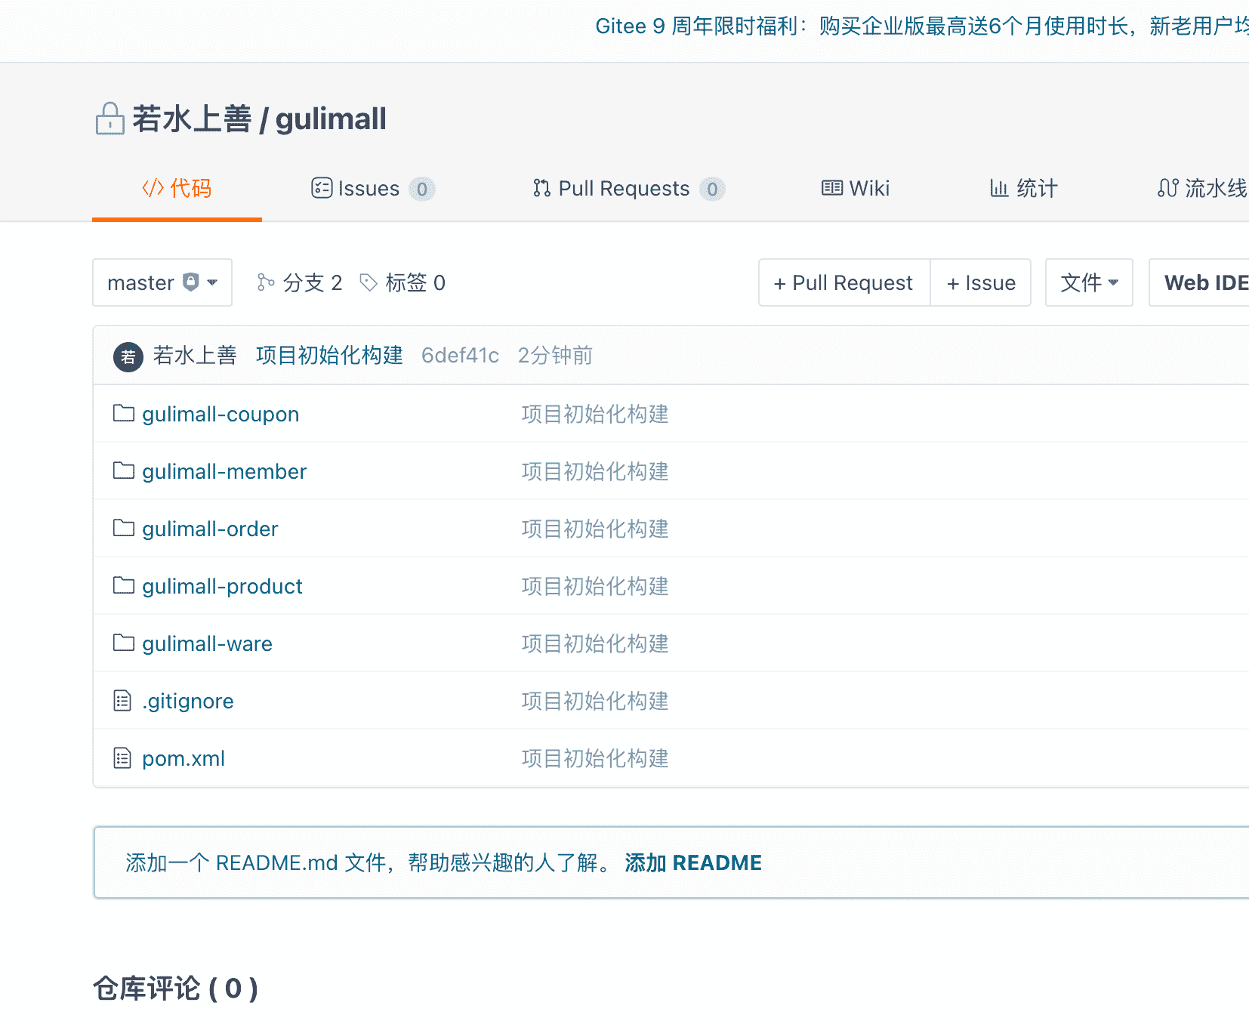1249x1018 pixels.
Task: Click the Pull Requests branch icon
Action: coord(541,188)
